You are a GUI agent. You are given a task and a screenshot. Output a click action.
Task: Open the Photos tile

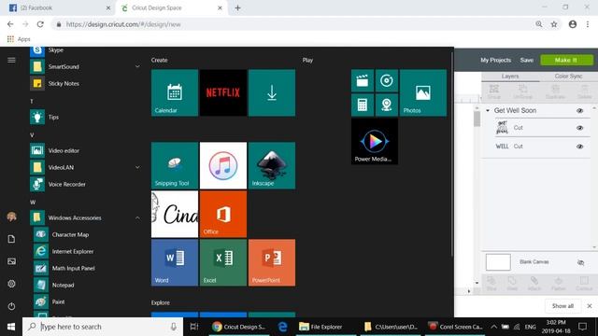tap(423, 92)
